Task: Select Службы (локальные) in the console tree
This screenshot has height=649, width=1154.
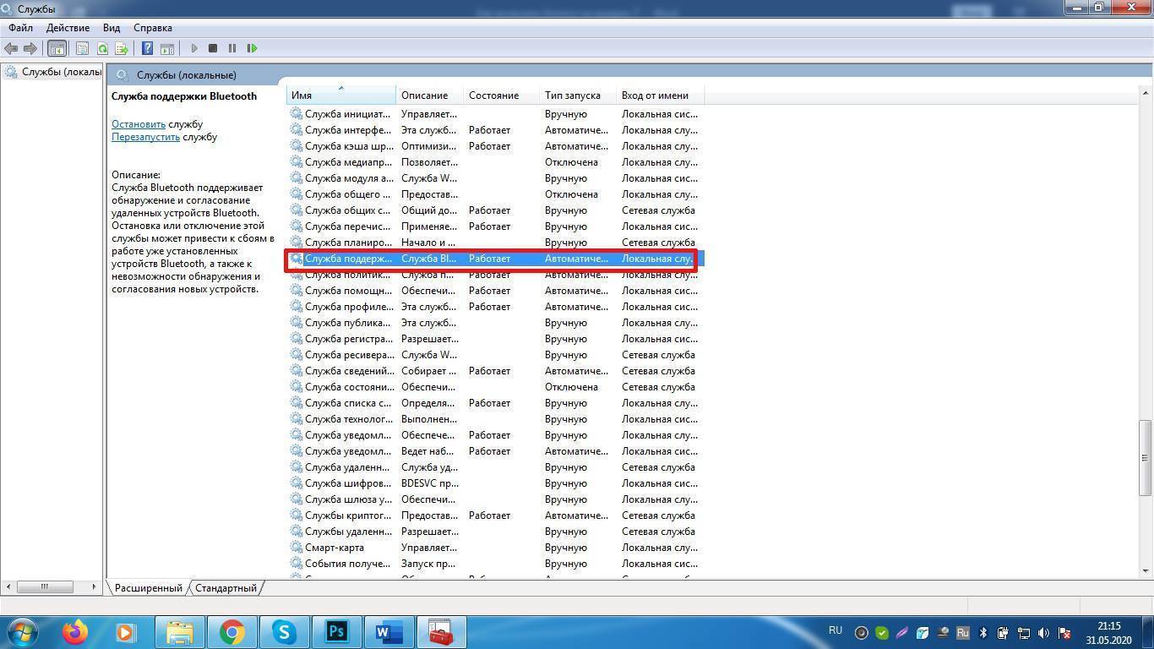Action: [61, 72]
